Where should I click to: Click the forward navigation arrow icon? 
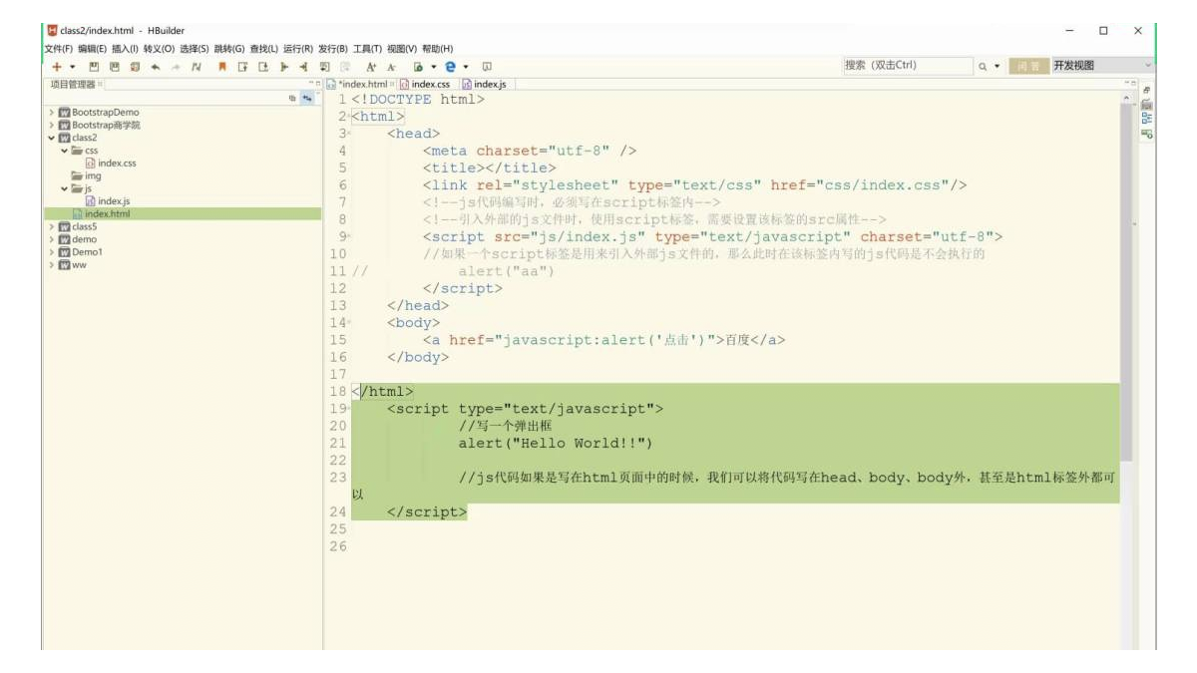177,66
